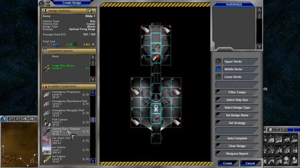
Task: Click the green component in upper hull
Action: pos(156,48)
